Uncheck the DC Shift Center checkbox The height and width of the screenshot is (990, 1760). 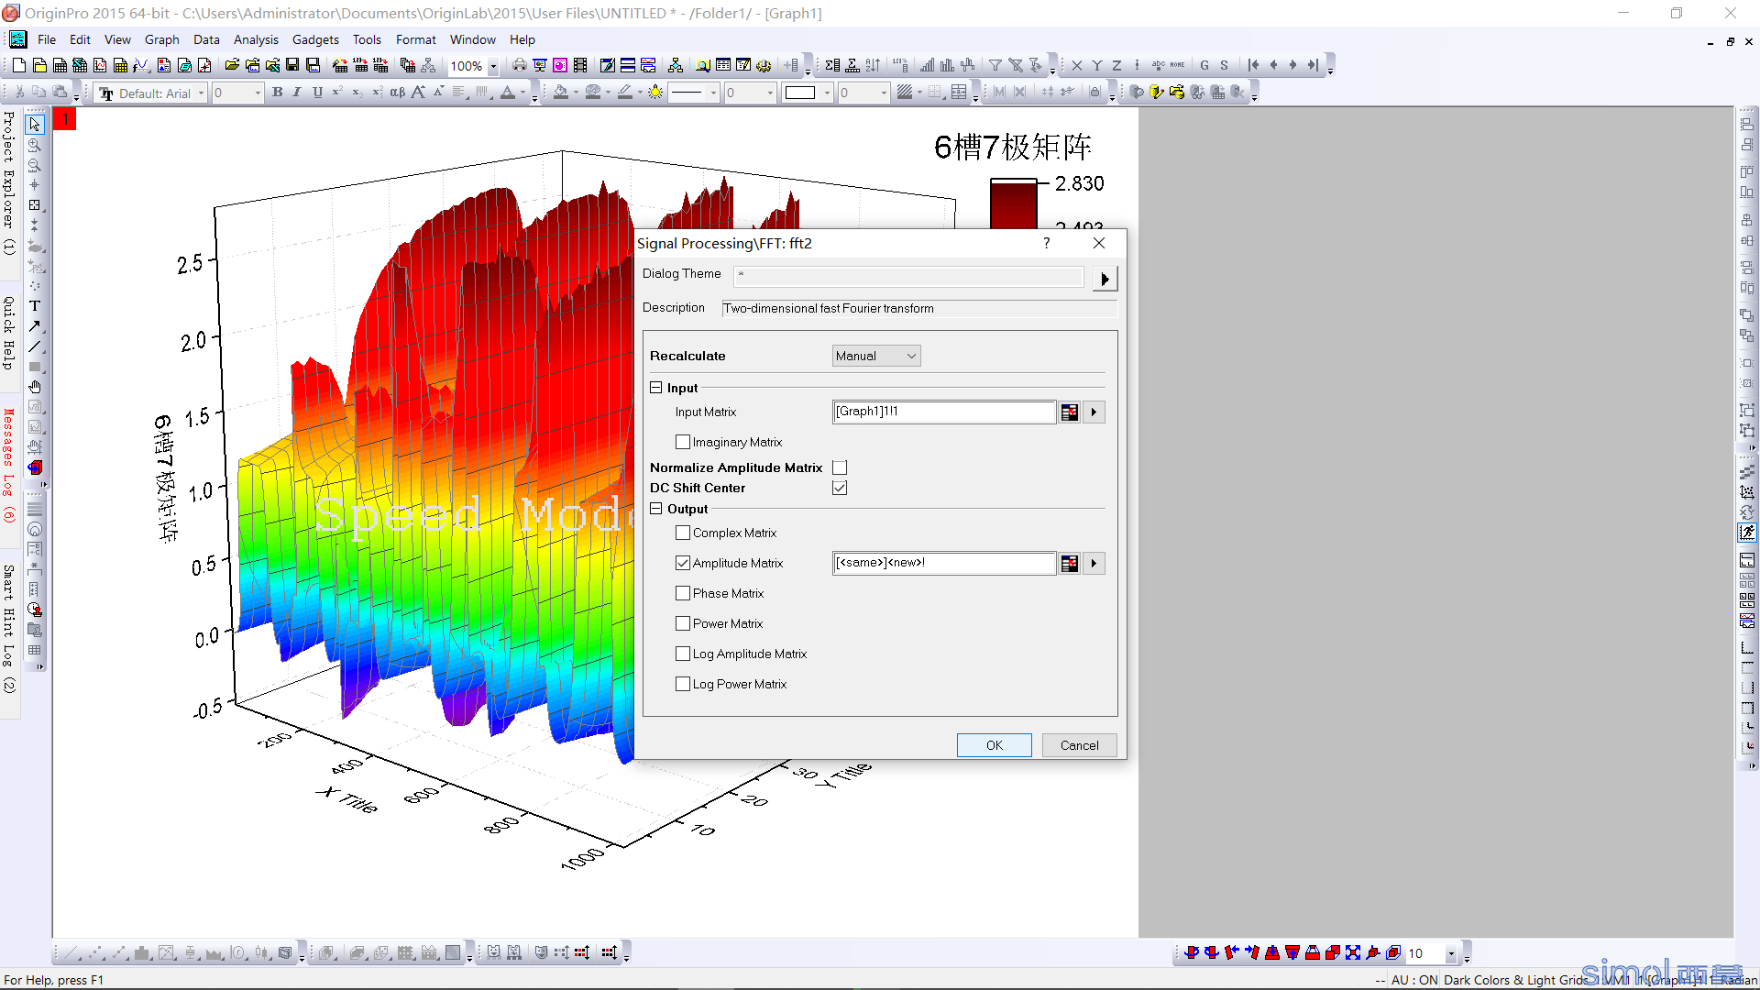point(840,488)
